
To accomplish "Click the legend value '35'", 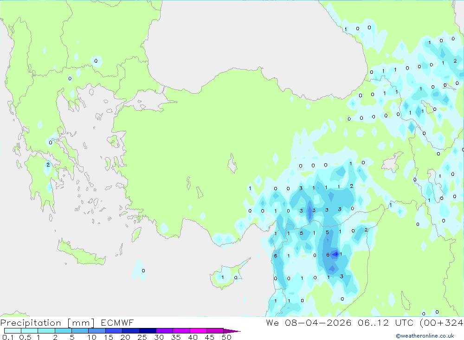I will point(176,337).
